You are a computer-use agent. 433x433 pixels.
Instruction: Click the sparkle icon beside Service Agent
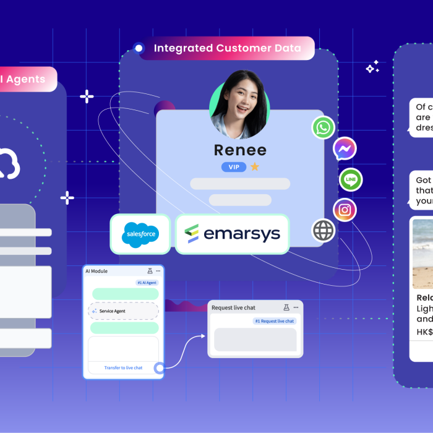tap(95, 311)
